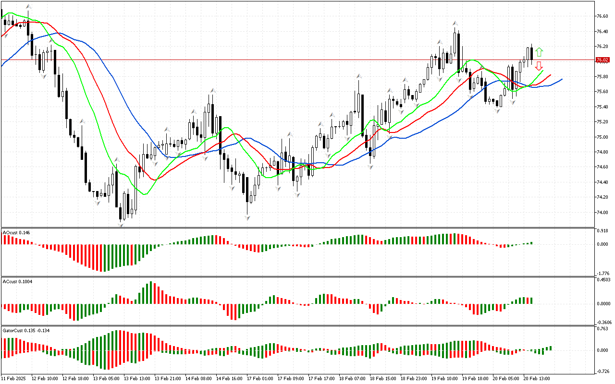
Task: Click the red 76.02 price label
Action: 602,60
